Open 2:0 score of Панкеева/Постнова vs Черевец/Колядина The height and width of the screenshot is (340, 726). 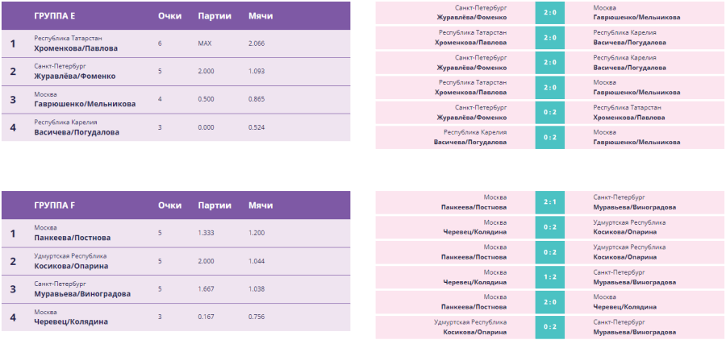pyautogui.click(x=551, y=302)
